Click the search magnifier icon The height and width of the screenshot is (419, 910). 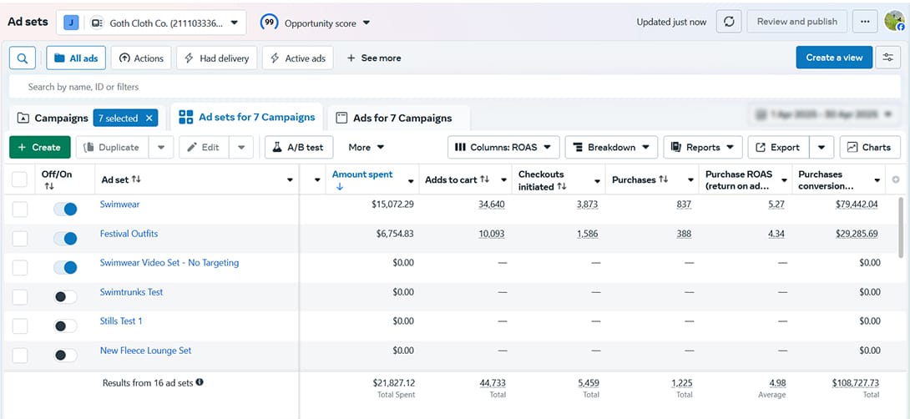[22, 58]
